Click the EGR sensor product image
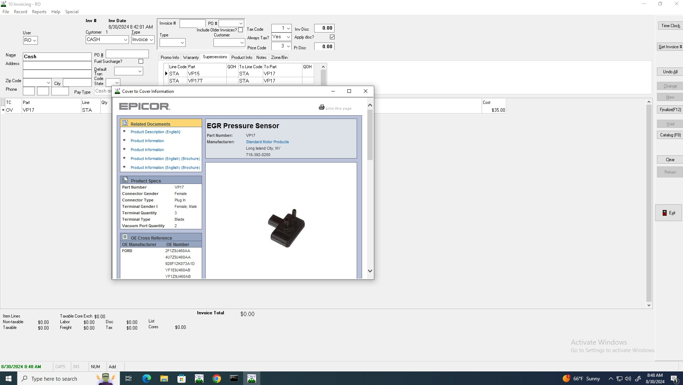 coord(286,228)
